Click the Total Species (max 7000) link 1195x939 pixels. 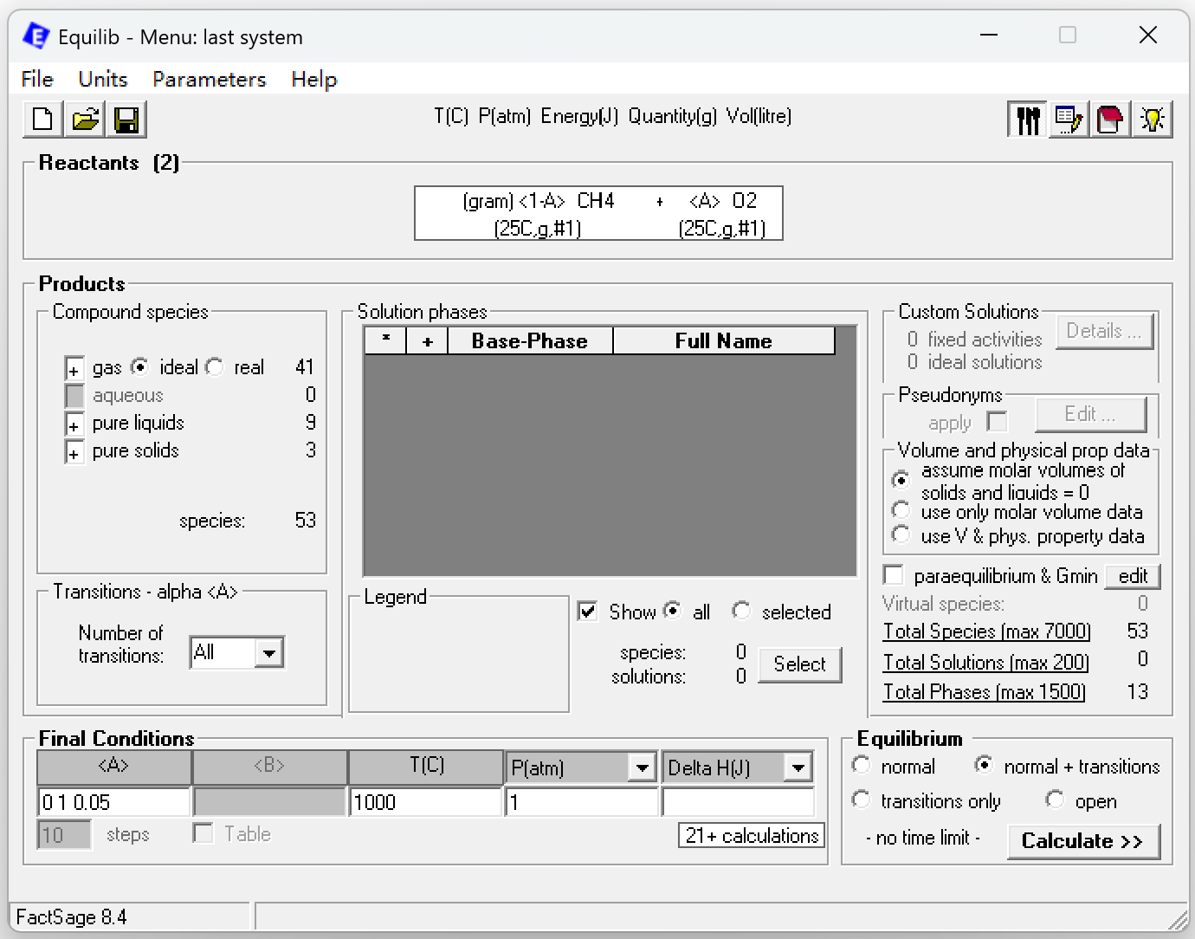click(x=986, y=631)
